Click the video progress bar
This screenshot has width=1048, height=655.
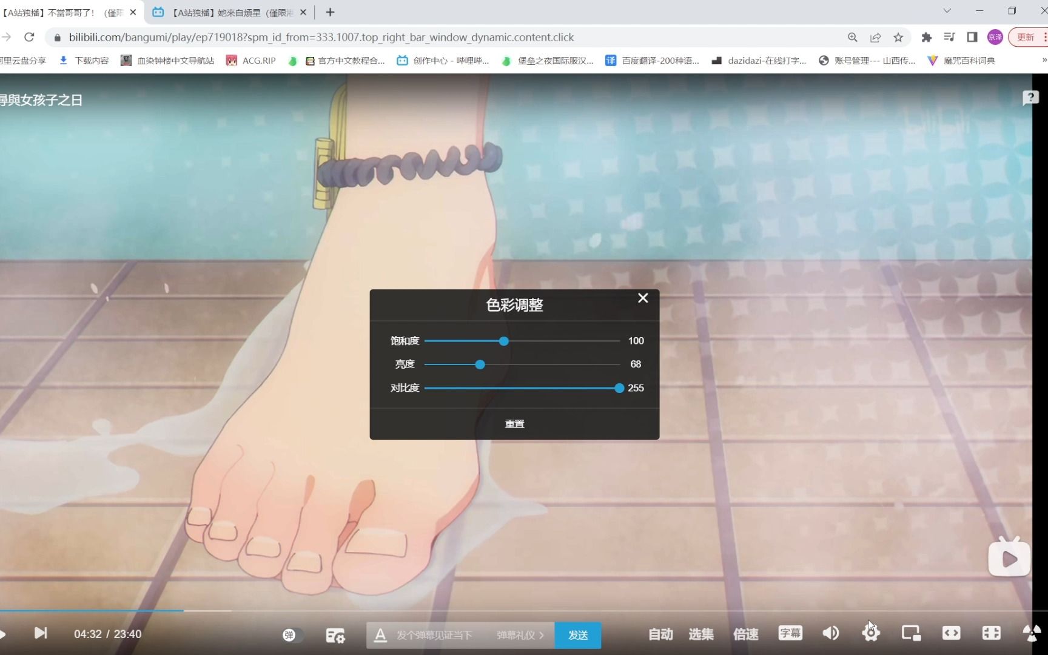tap(516, 611)
